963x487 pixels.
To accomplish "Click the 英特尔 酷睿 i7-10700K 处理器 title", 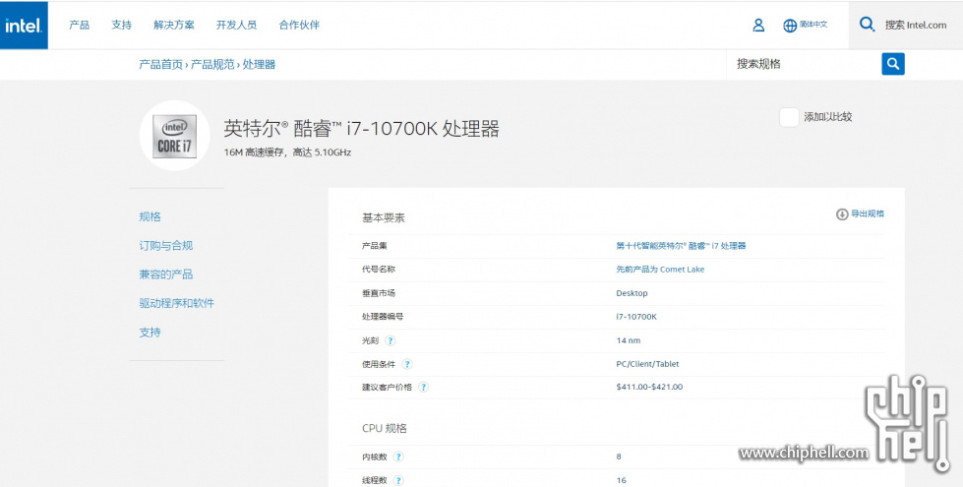I will pyautogui.click(x=361, y=128).
